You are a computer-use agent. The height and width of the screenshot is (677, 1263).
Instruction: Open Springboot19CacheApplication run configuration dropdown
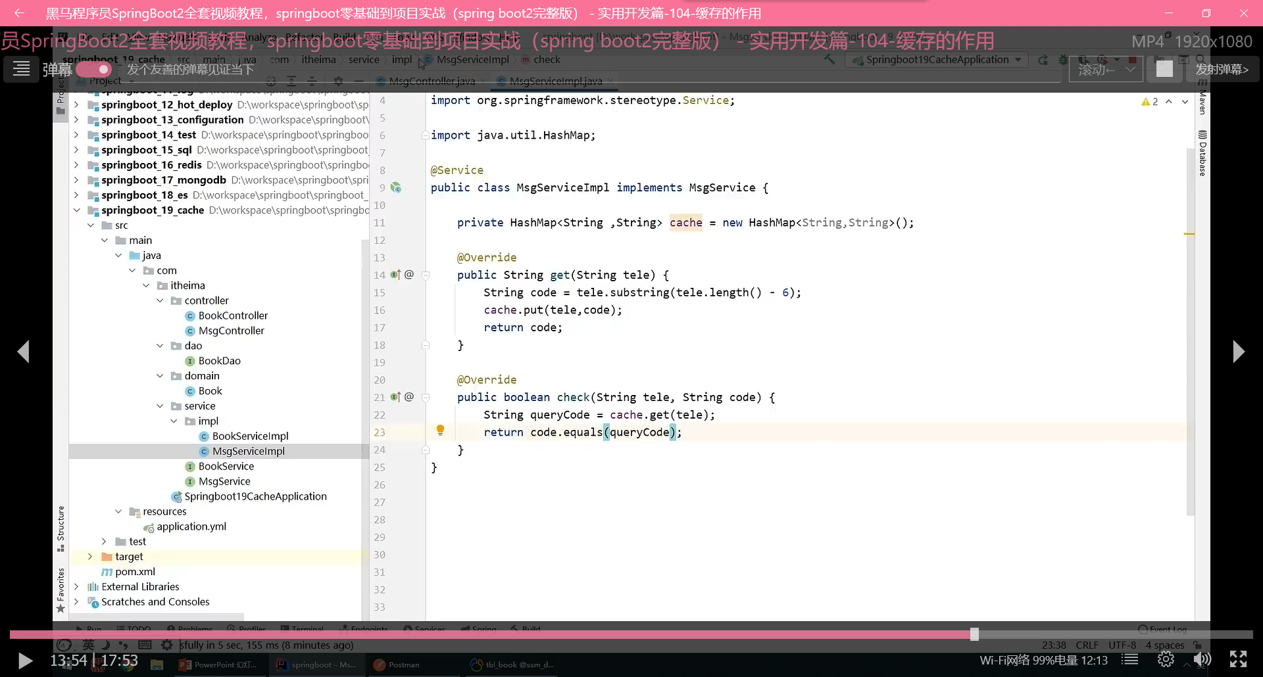pos(937,60)
